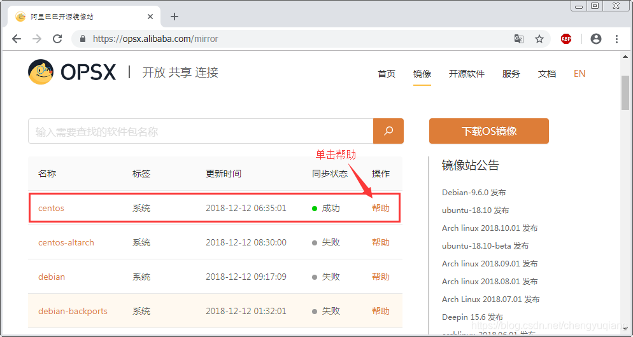The image size is (633, 337).
Task: Open the ABP adblock extension icon
Action: 566,39
